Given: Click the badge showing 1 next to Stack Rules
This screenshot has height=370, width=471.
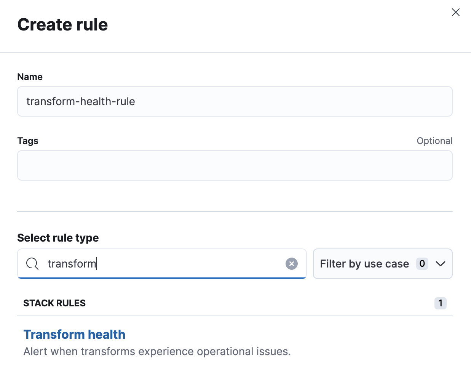Looking at the screenshot, I should tap(440, 303).
